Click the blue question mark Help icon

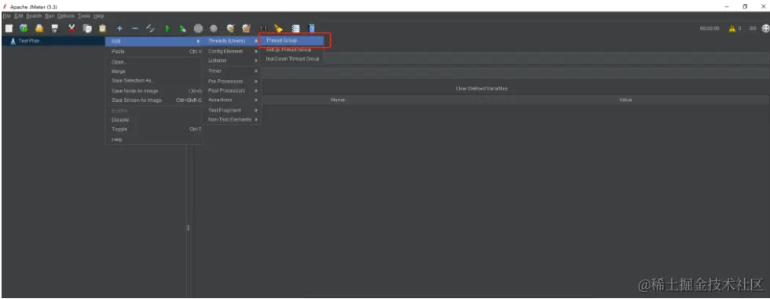(311, 28)
